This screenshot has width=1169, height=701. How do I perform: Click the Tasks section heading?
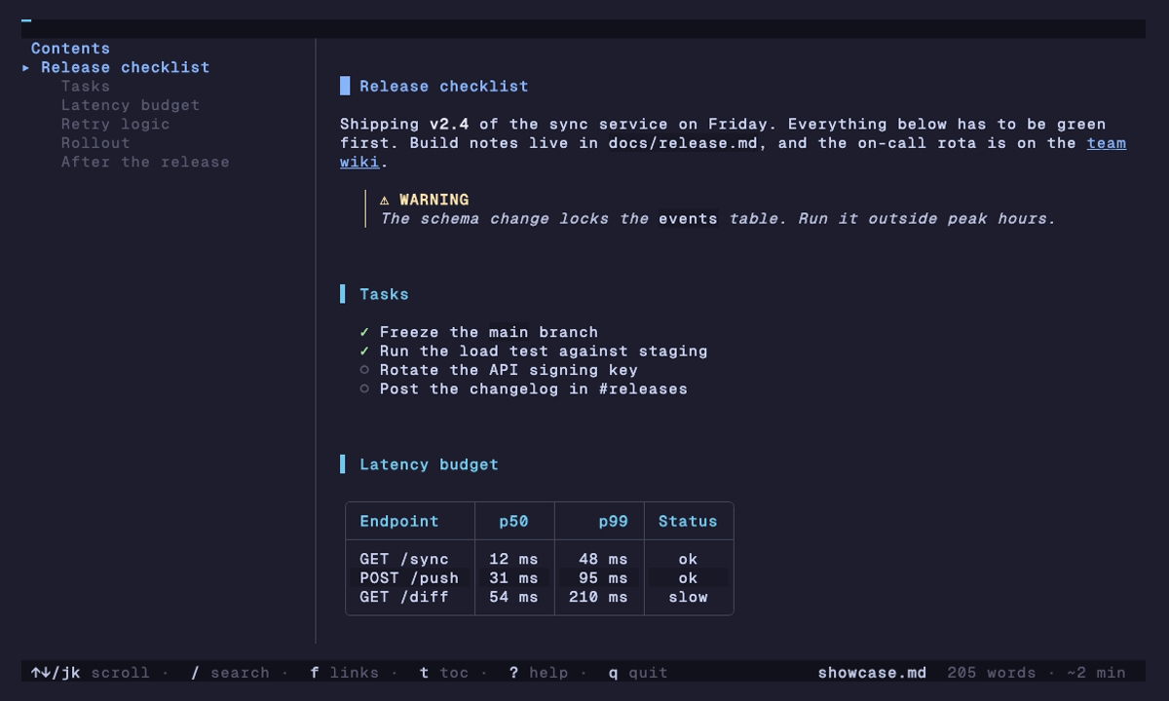384,294
